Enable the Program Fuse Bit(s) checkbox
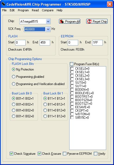This screenshot has height=165, width=114. pyautogui.click(x=71, y=64)
